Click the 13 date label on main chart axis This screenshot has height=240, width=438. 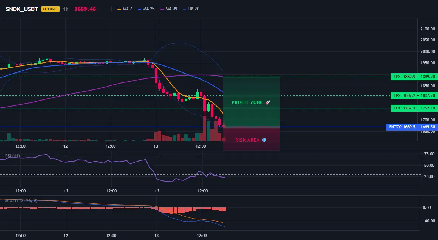(x=156, y=146)
